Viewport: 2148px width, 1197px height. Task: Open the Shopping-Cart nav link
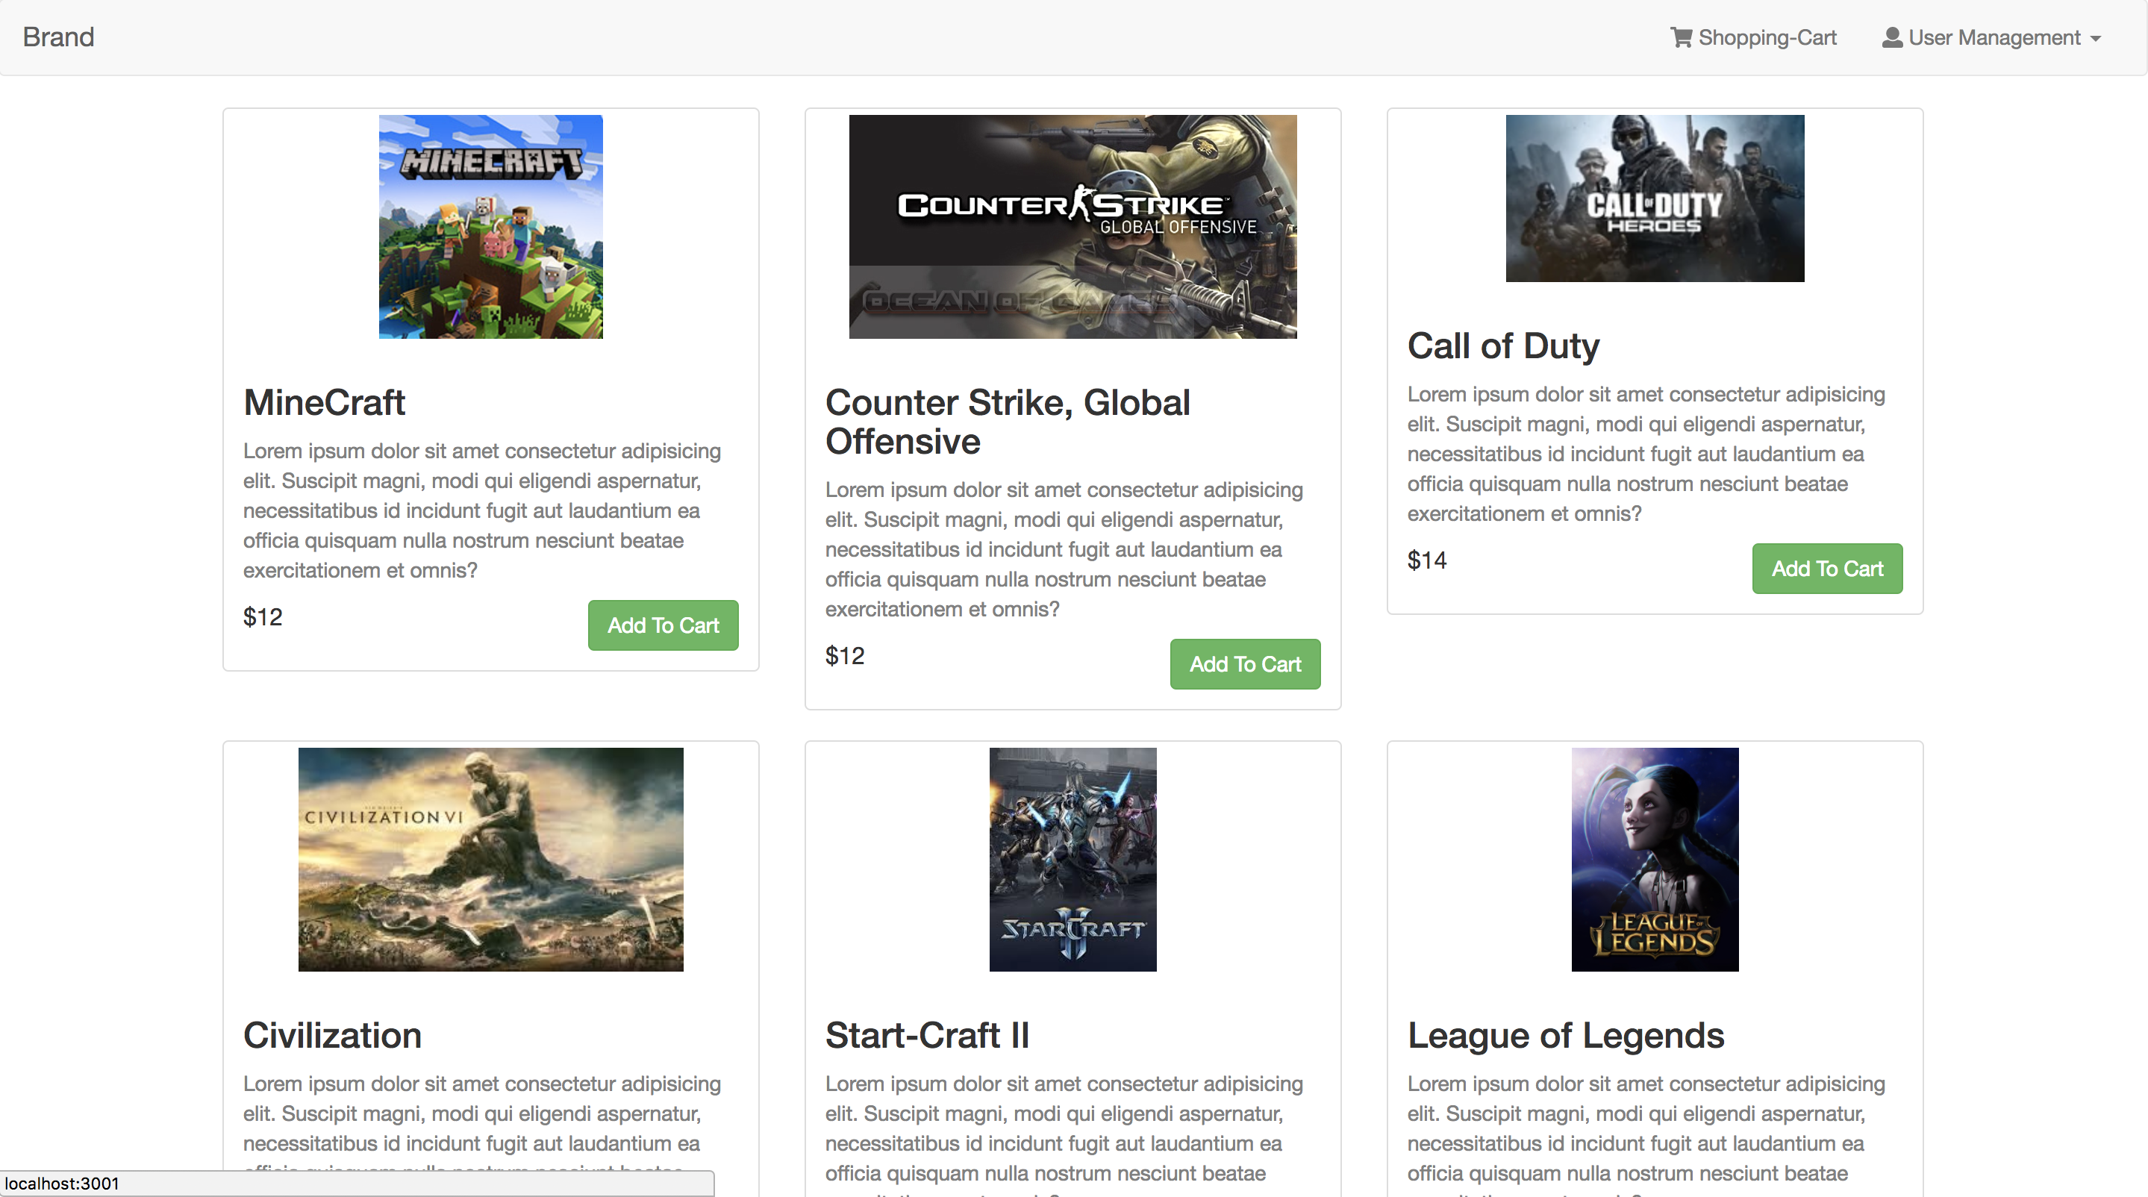(1766, 37)
